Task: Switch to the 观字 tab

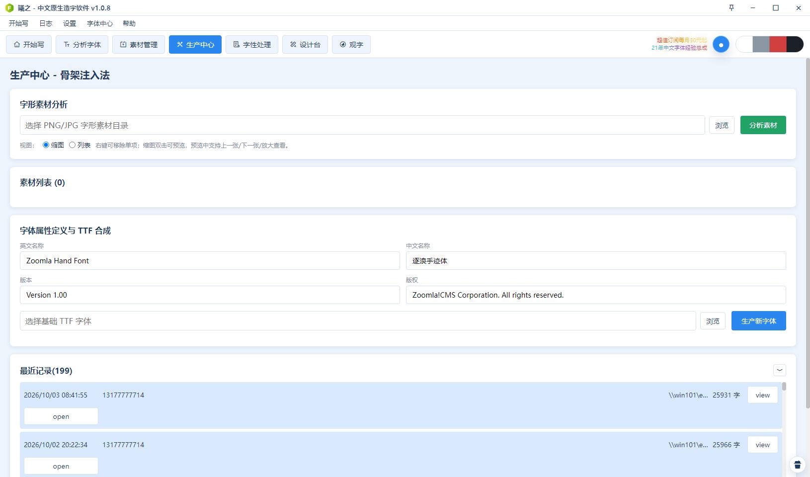Action: point(351,45)
